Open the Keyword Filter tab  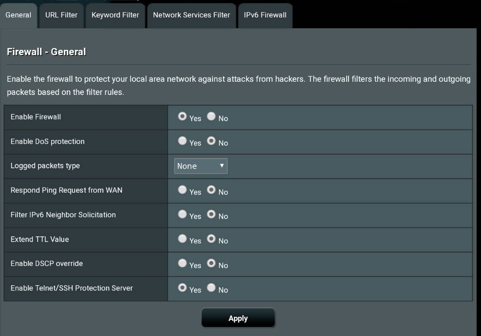tap(115, 15)
